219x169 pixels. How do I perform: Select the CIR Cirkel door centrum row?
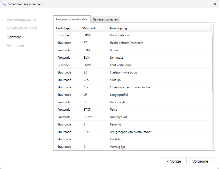pos(133,87)
